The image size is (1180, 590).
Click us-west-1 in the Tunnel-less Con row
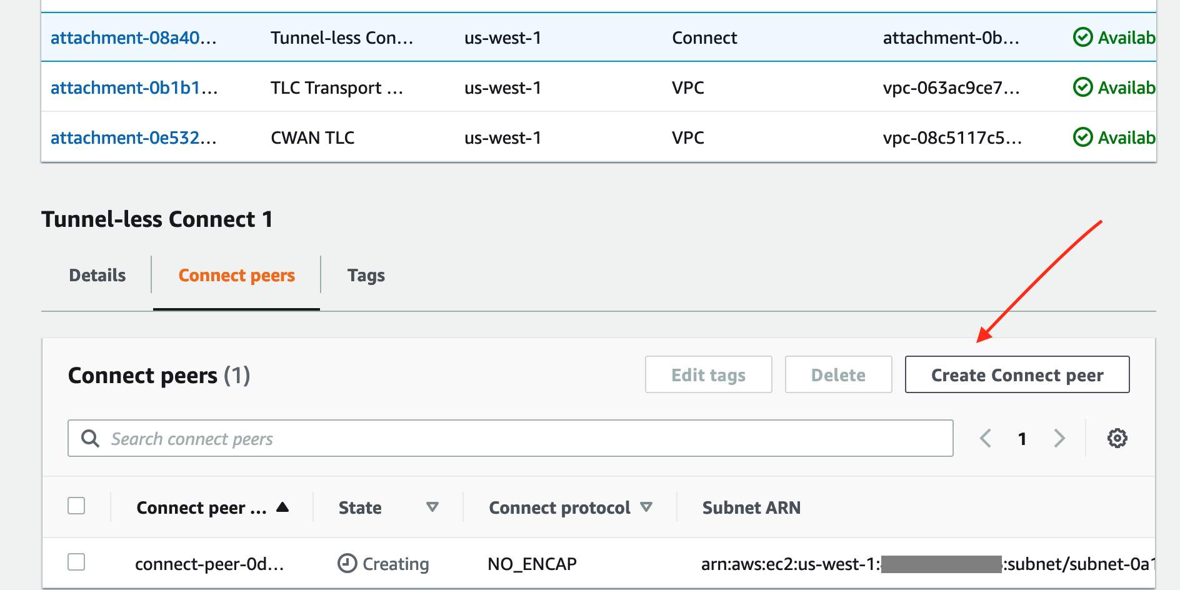coord(502,37)
